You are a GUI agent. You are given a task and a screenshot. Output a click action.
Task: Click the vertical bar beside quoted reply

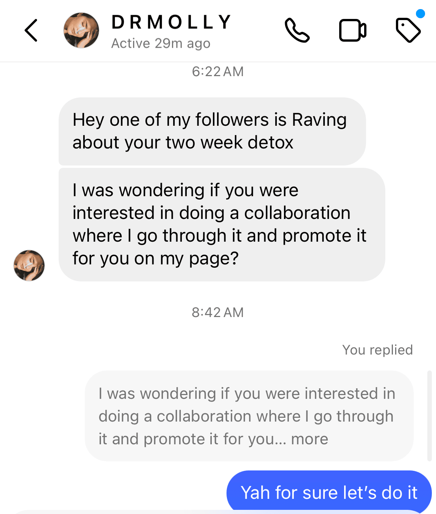(429, 416)
